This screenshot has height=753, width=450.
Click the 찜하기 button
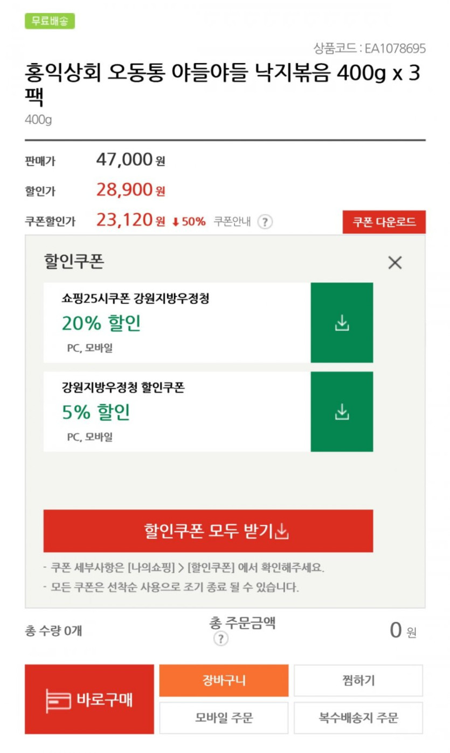coord(358,680)
